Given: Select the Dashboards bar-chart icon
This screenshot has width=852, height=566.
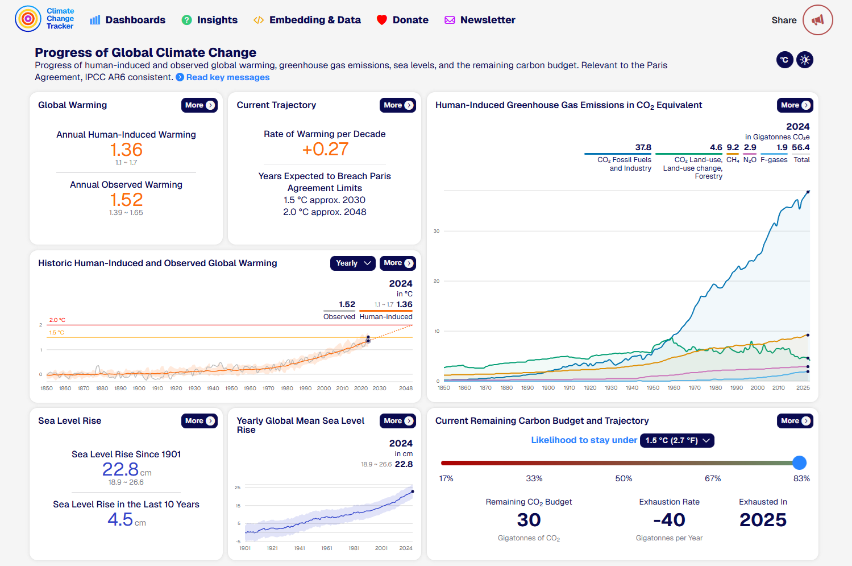Looking at the screenshot, I should 94,20.
